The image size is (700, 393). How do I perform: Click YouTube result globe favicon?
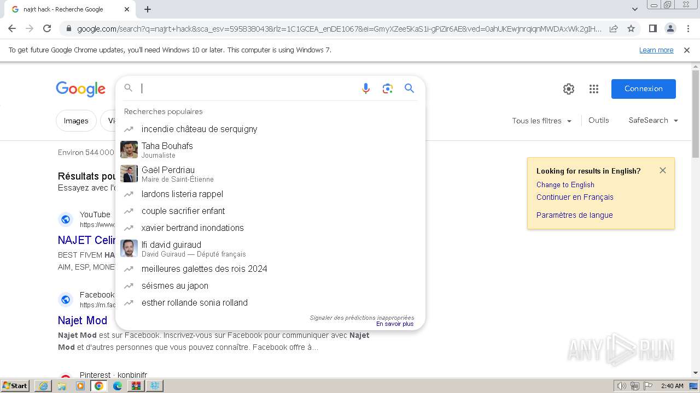(x=66, y=219)
